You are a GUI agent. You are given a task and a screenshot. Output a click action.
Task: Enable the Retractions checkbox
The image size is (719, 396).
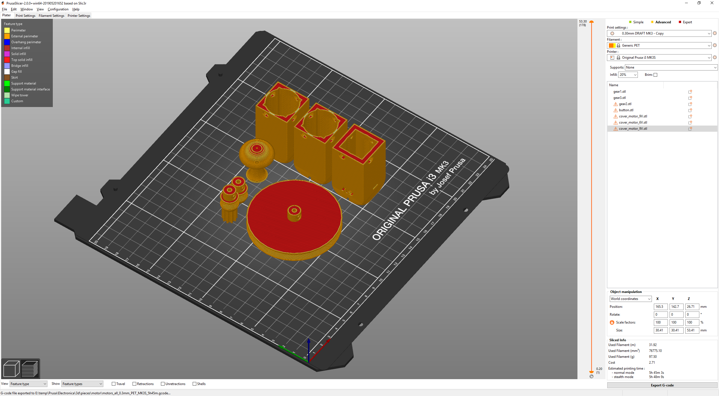[x=134, y=384]
